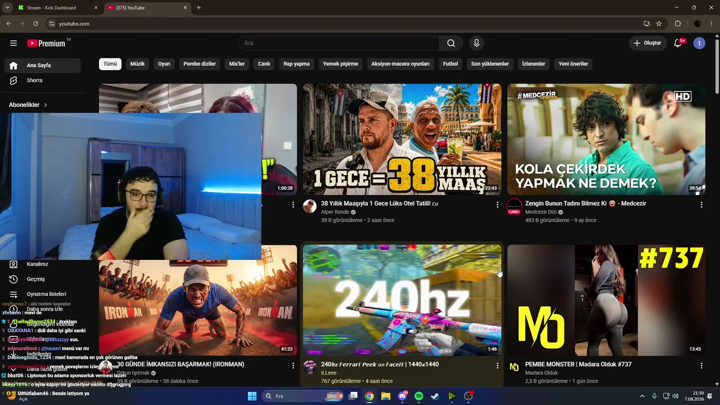Open the YouTube hamburger guide menu
Viewport: 720px width, 405px height.
(x=13, y=43)
